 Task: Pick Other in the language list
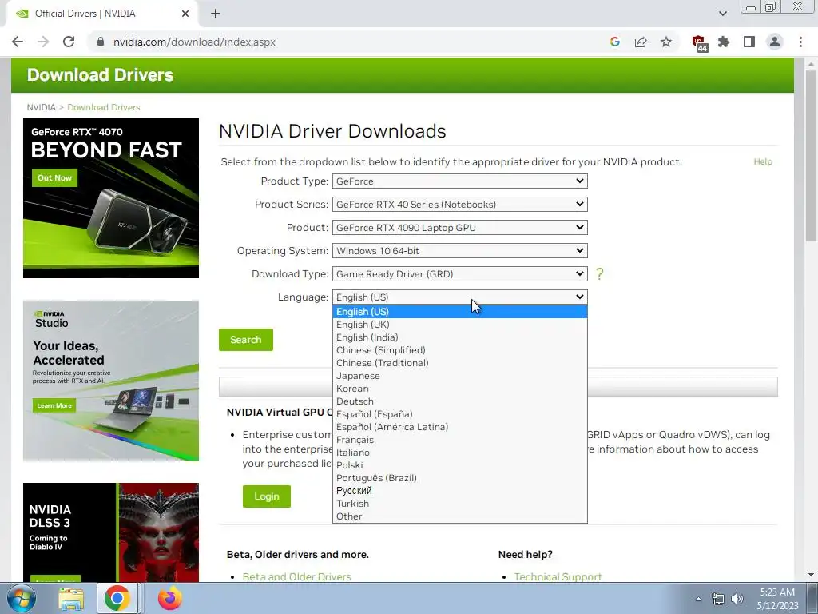tap(459, 516)
